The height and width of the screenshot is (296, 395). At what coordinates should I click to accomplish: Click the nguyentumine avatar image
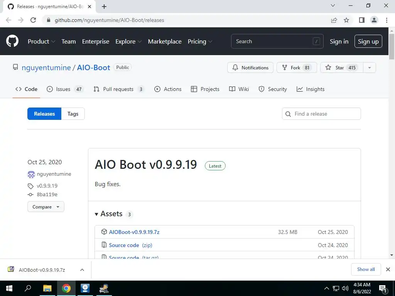point(31,174)
